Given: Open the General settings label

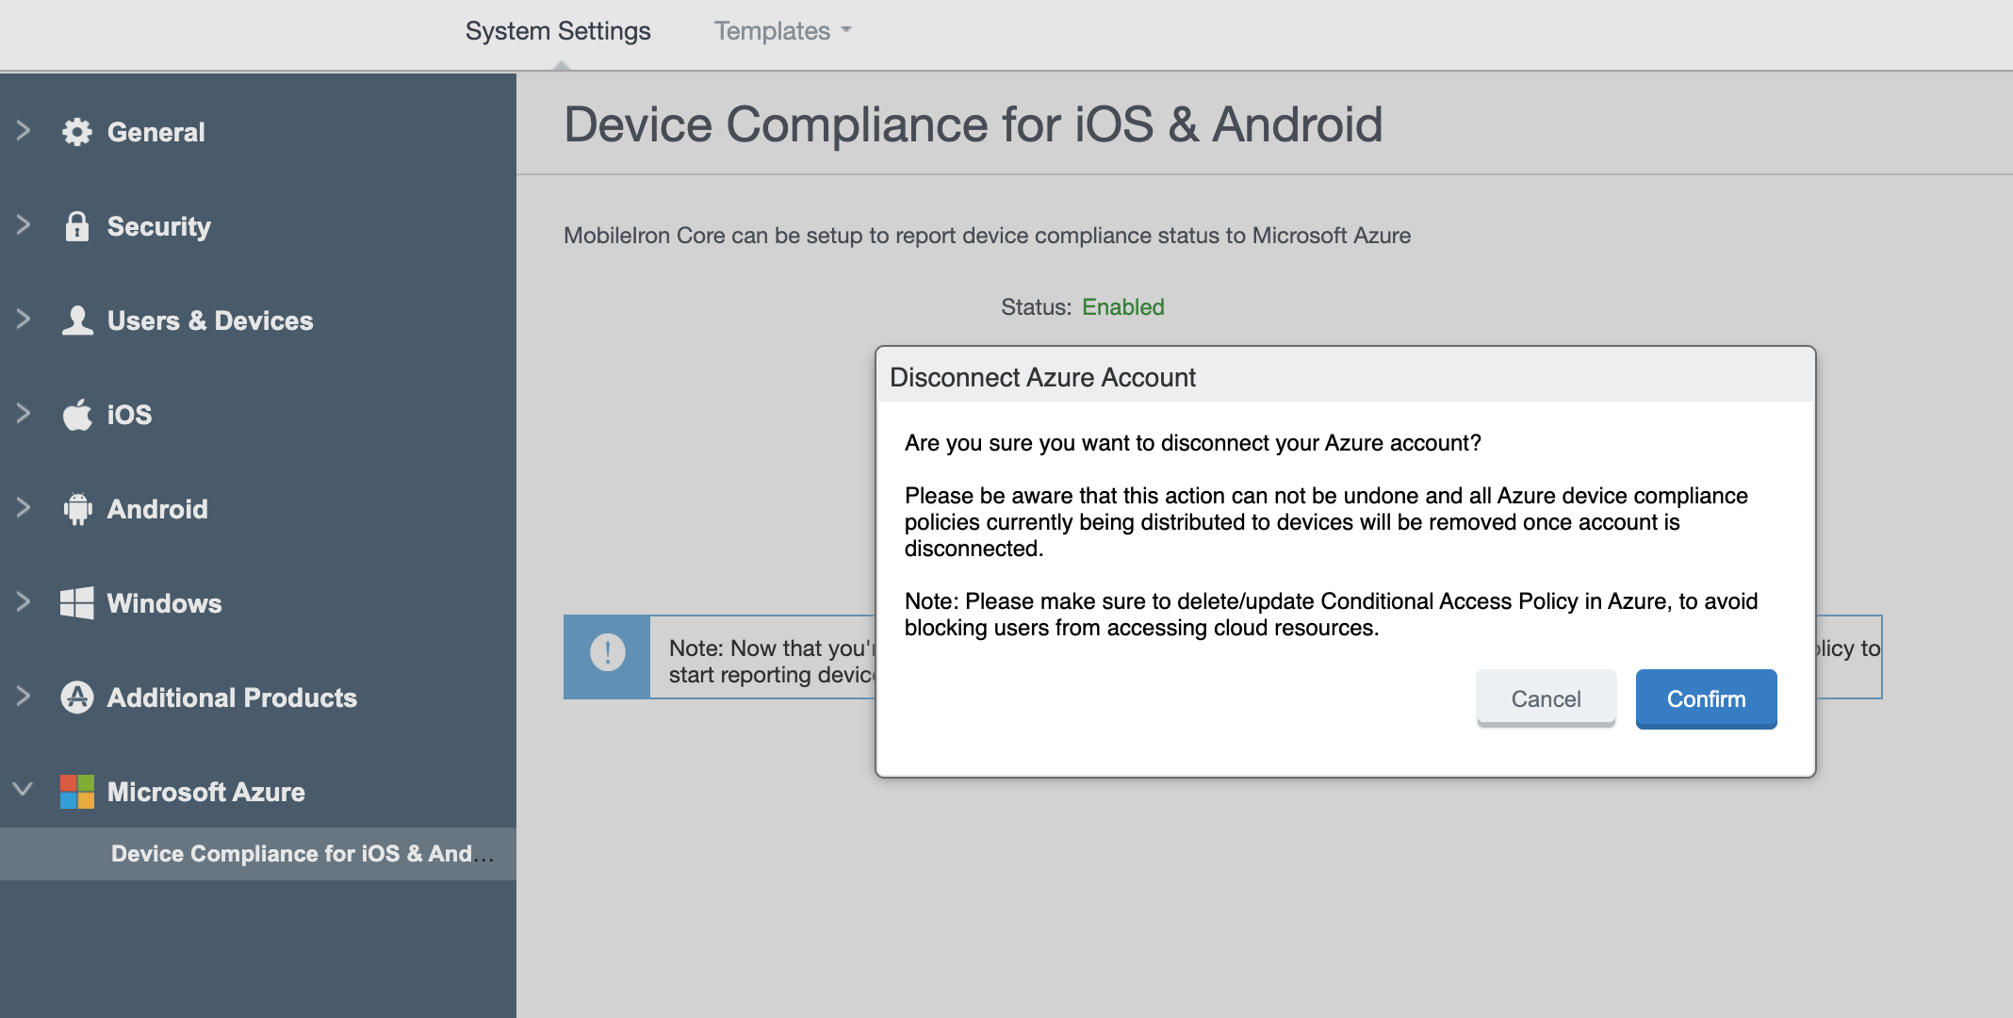Looking at the screenshot, I should 156,132.
